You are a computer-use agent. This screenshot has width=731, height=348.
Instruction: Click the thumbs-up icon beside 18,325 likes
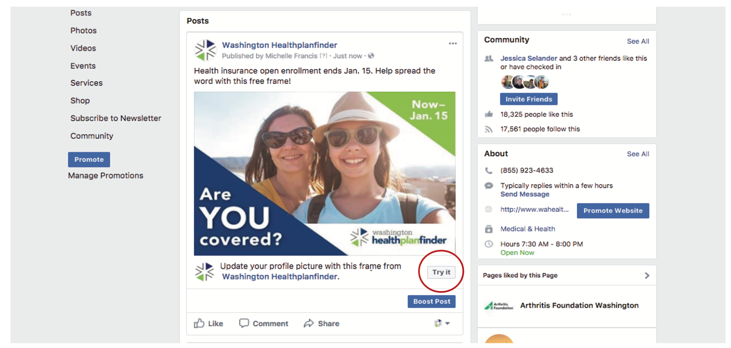(489, 114)
